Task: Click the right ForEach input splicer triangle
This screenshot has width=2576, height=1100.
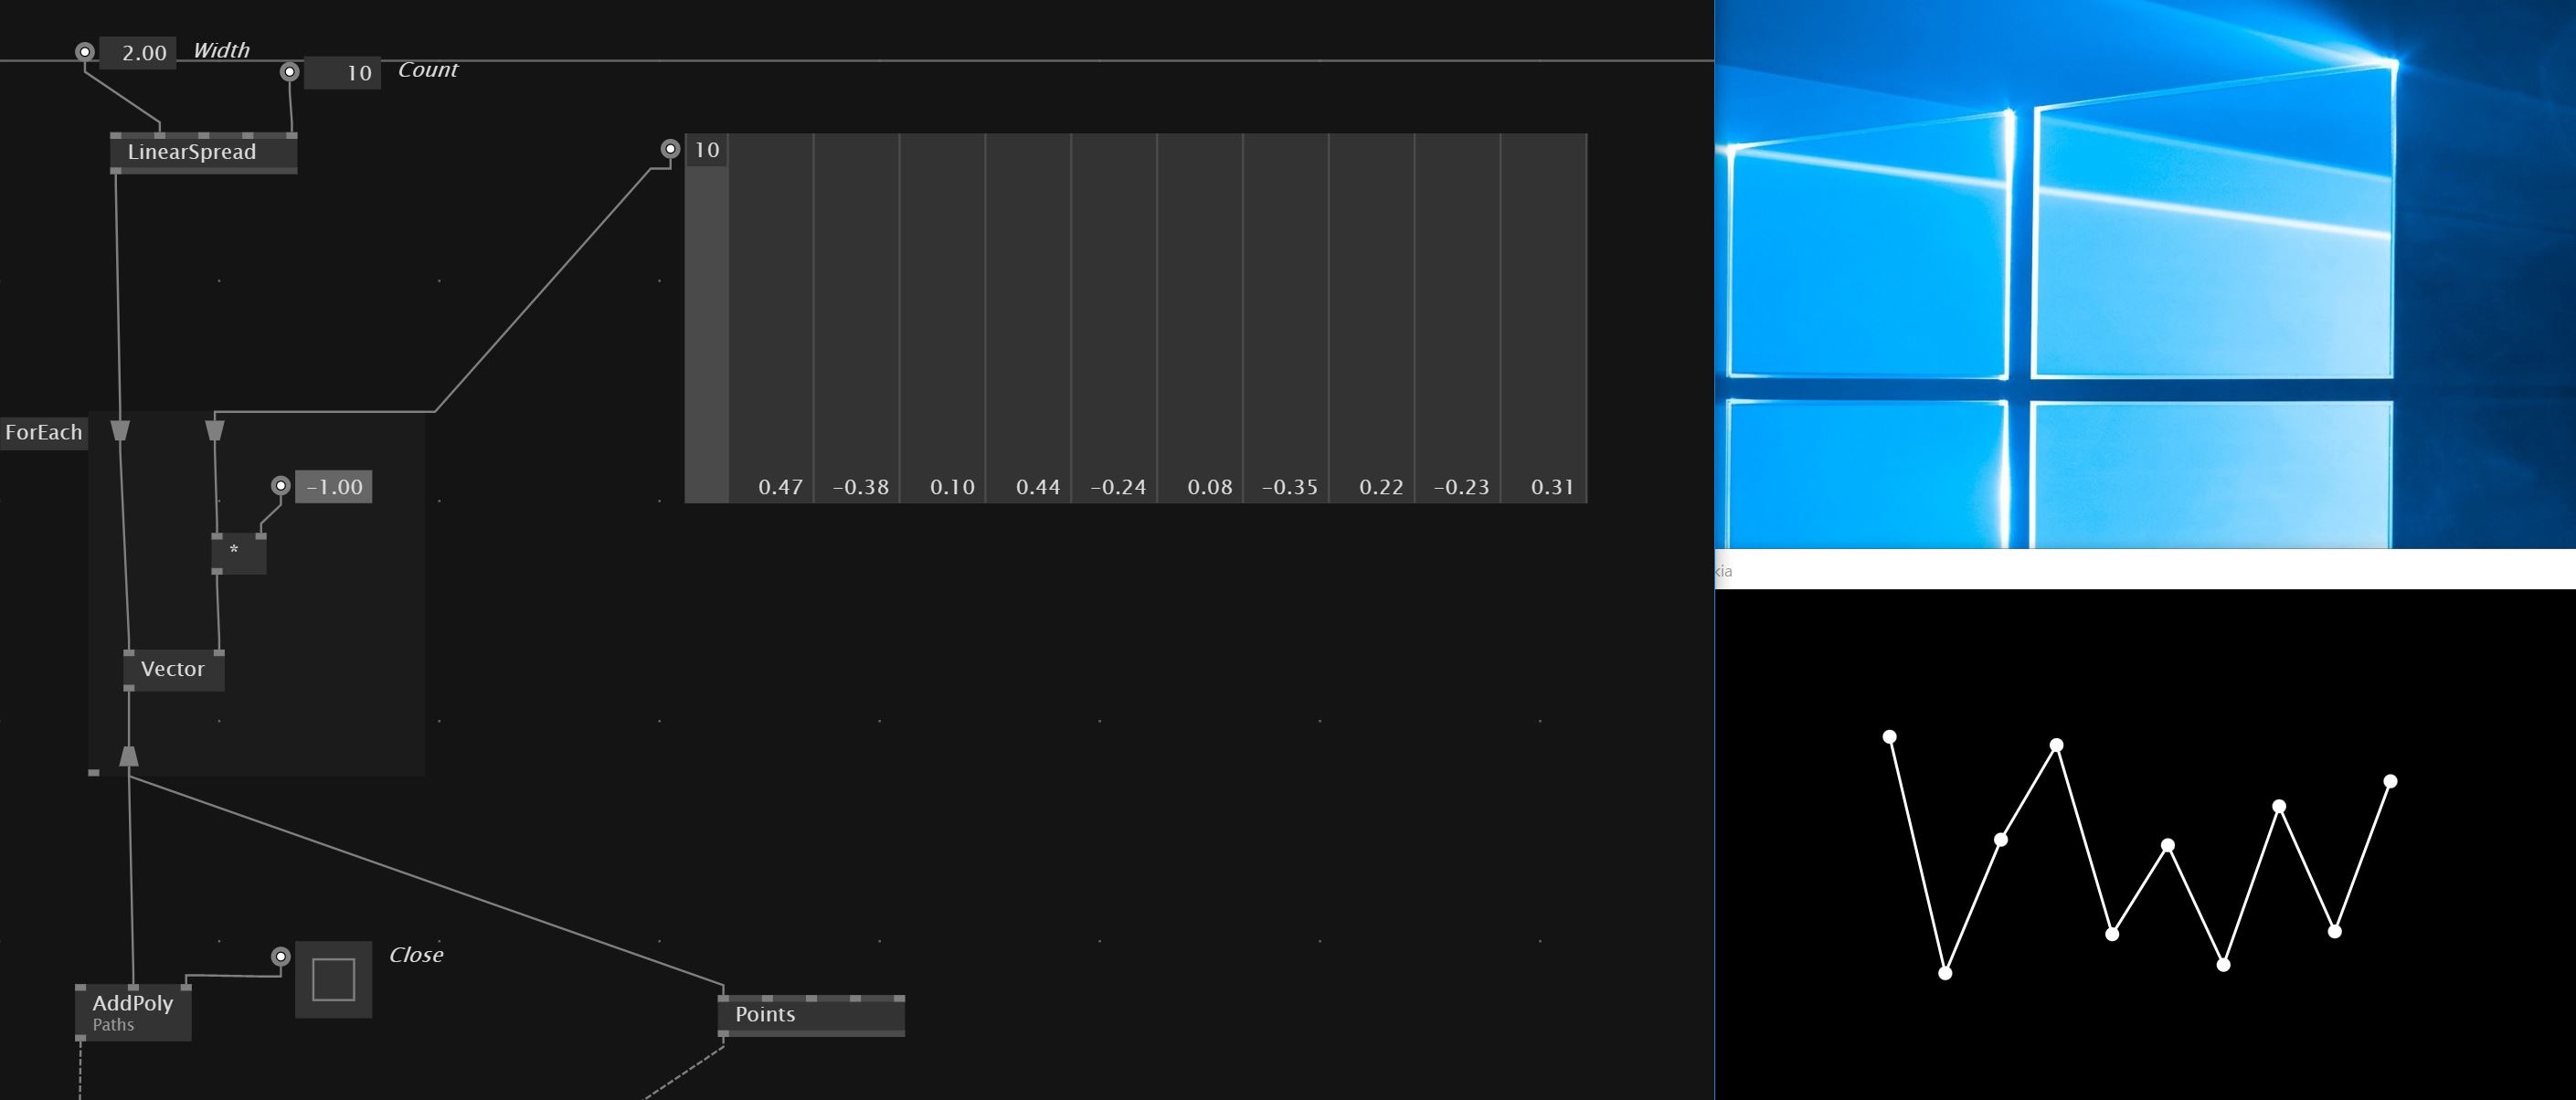Action: [x=214, y=430]
